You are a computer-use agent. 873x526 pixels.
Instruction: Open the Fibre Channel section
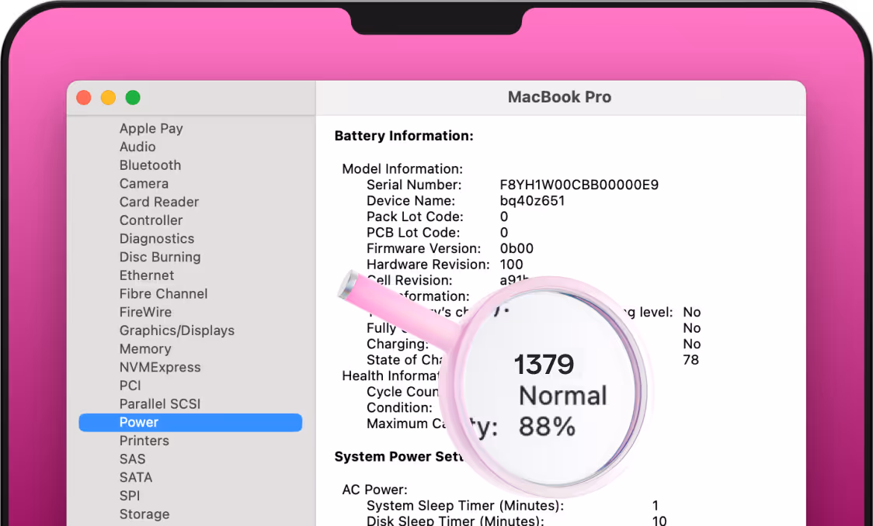click(x=163, y=293)
